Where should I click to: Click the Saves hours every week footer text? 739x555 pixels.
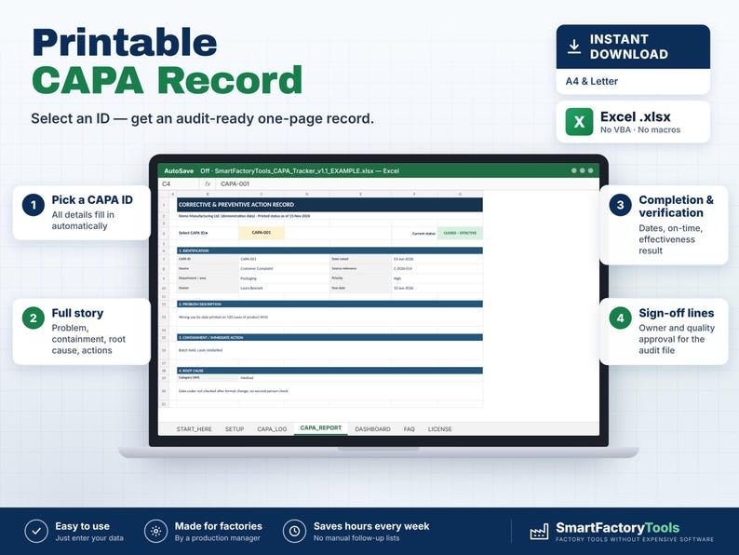371,526
